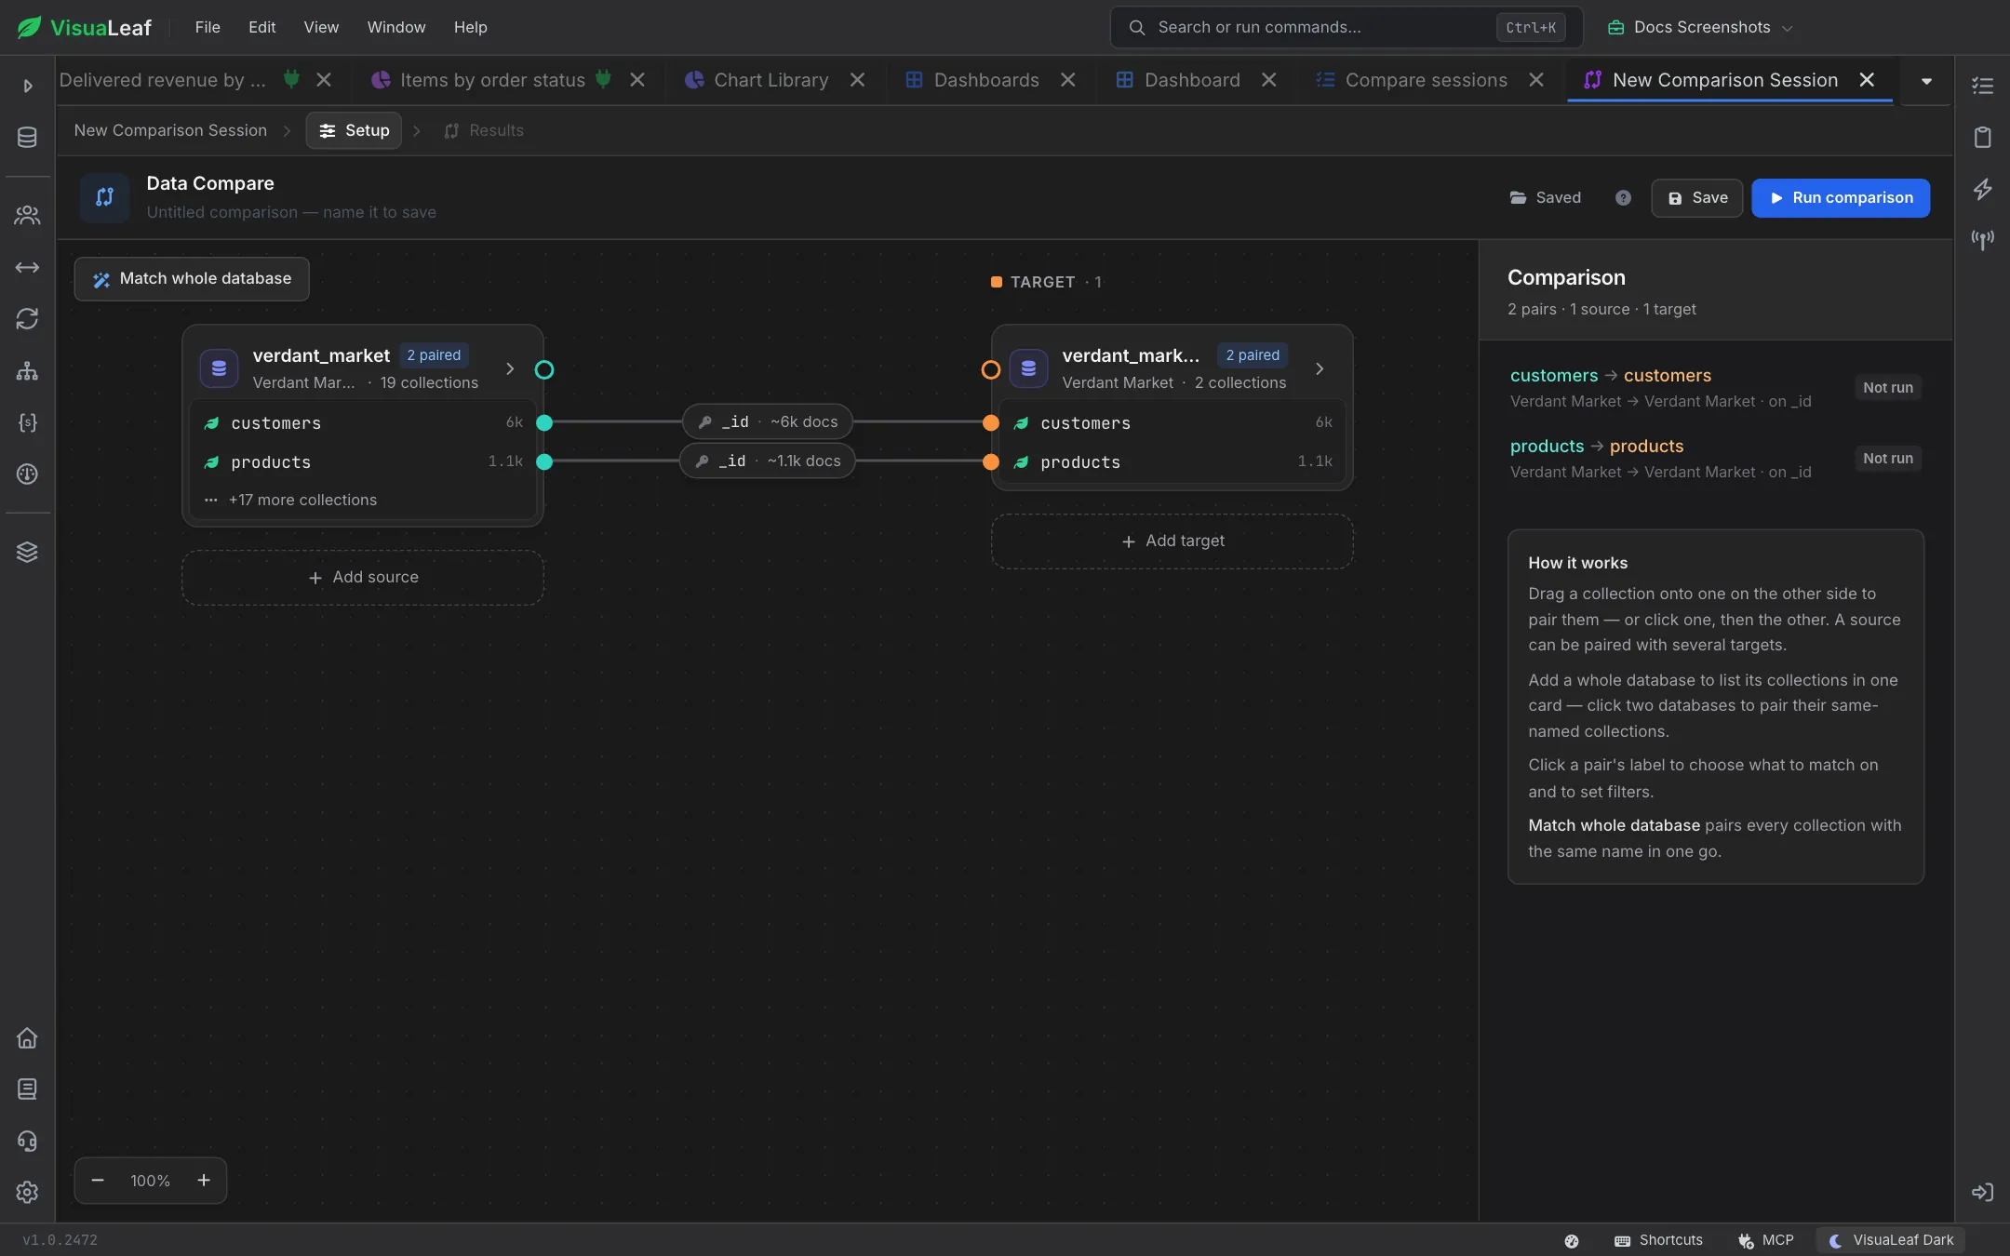The width and height of the screenshot is (2010, 1256).
Task: Open the schema hierarchy diagram icon
Action: click(27, 371)
